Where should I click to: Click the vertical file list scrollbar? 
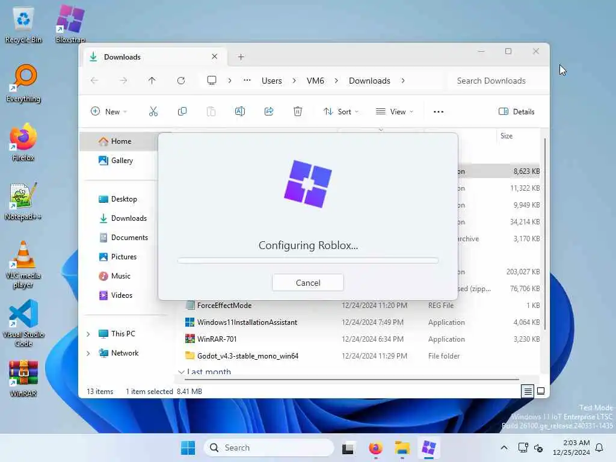point(545,234)
